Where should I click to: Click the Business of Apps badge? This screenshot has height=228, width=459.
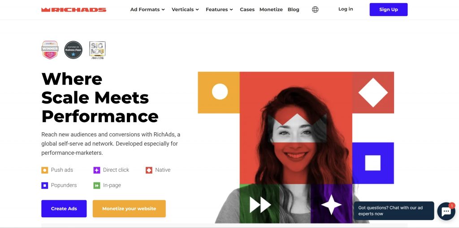[x=74, y=50]
